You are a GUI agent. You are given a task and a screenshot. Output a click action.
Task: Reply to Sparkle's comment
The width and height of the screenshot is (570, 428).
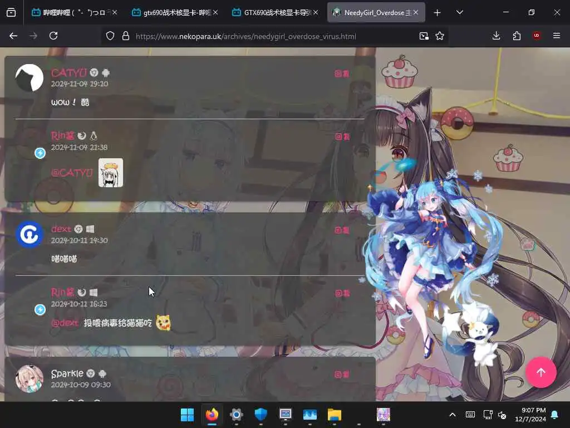(x=342, y=374)
